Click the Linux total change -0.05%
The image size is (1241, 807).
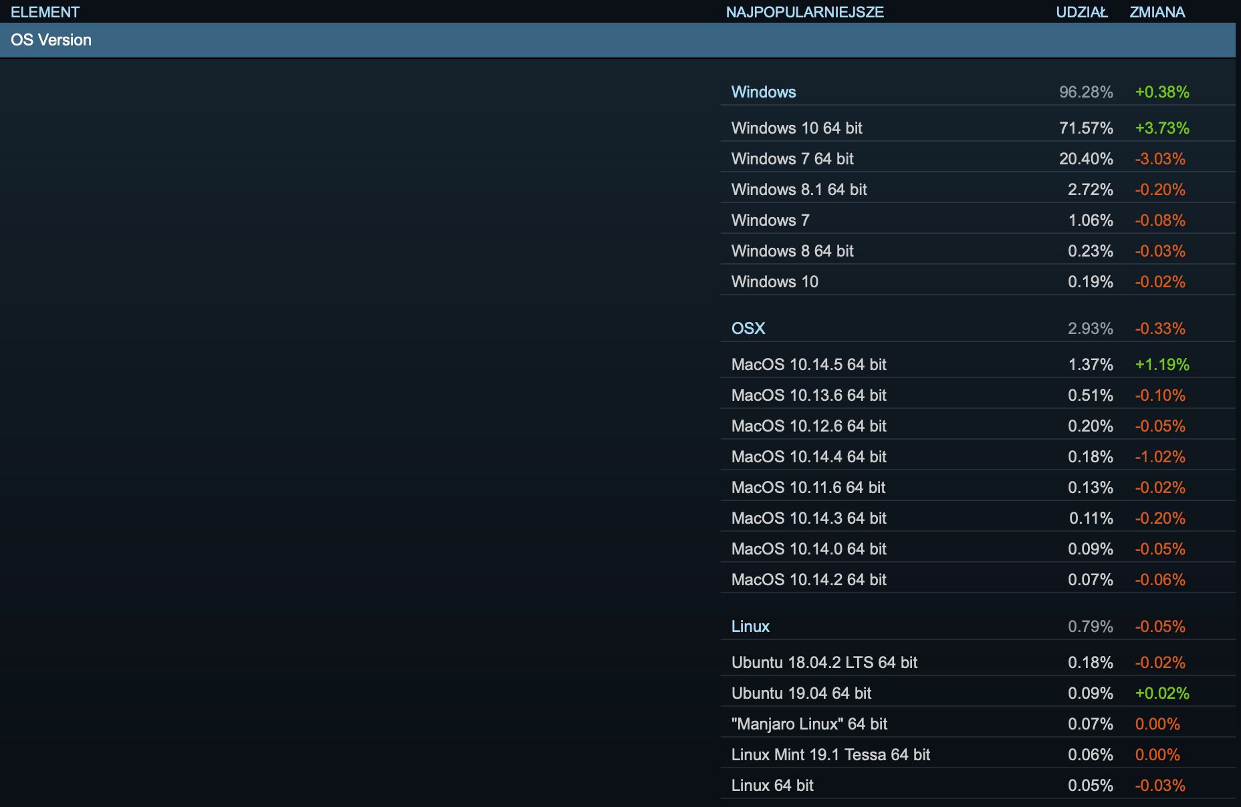(x=1160, y=627)
